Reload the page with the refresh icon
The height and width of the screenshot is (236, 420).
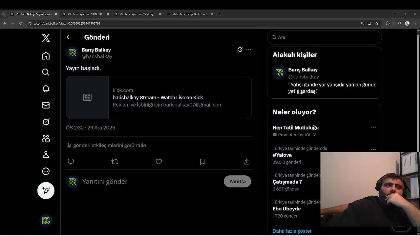pyautogui.click(x=21, y=23)
